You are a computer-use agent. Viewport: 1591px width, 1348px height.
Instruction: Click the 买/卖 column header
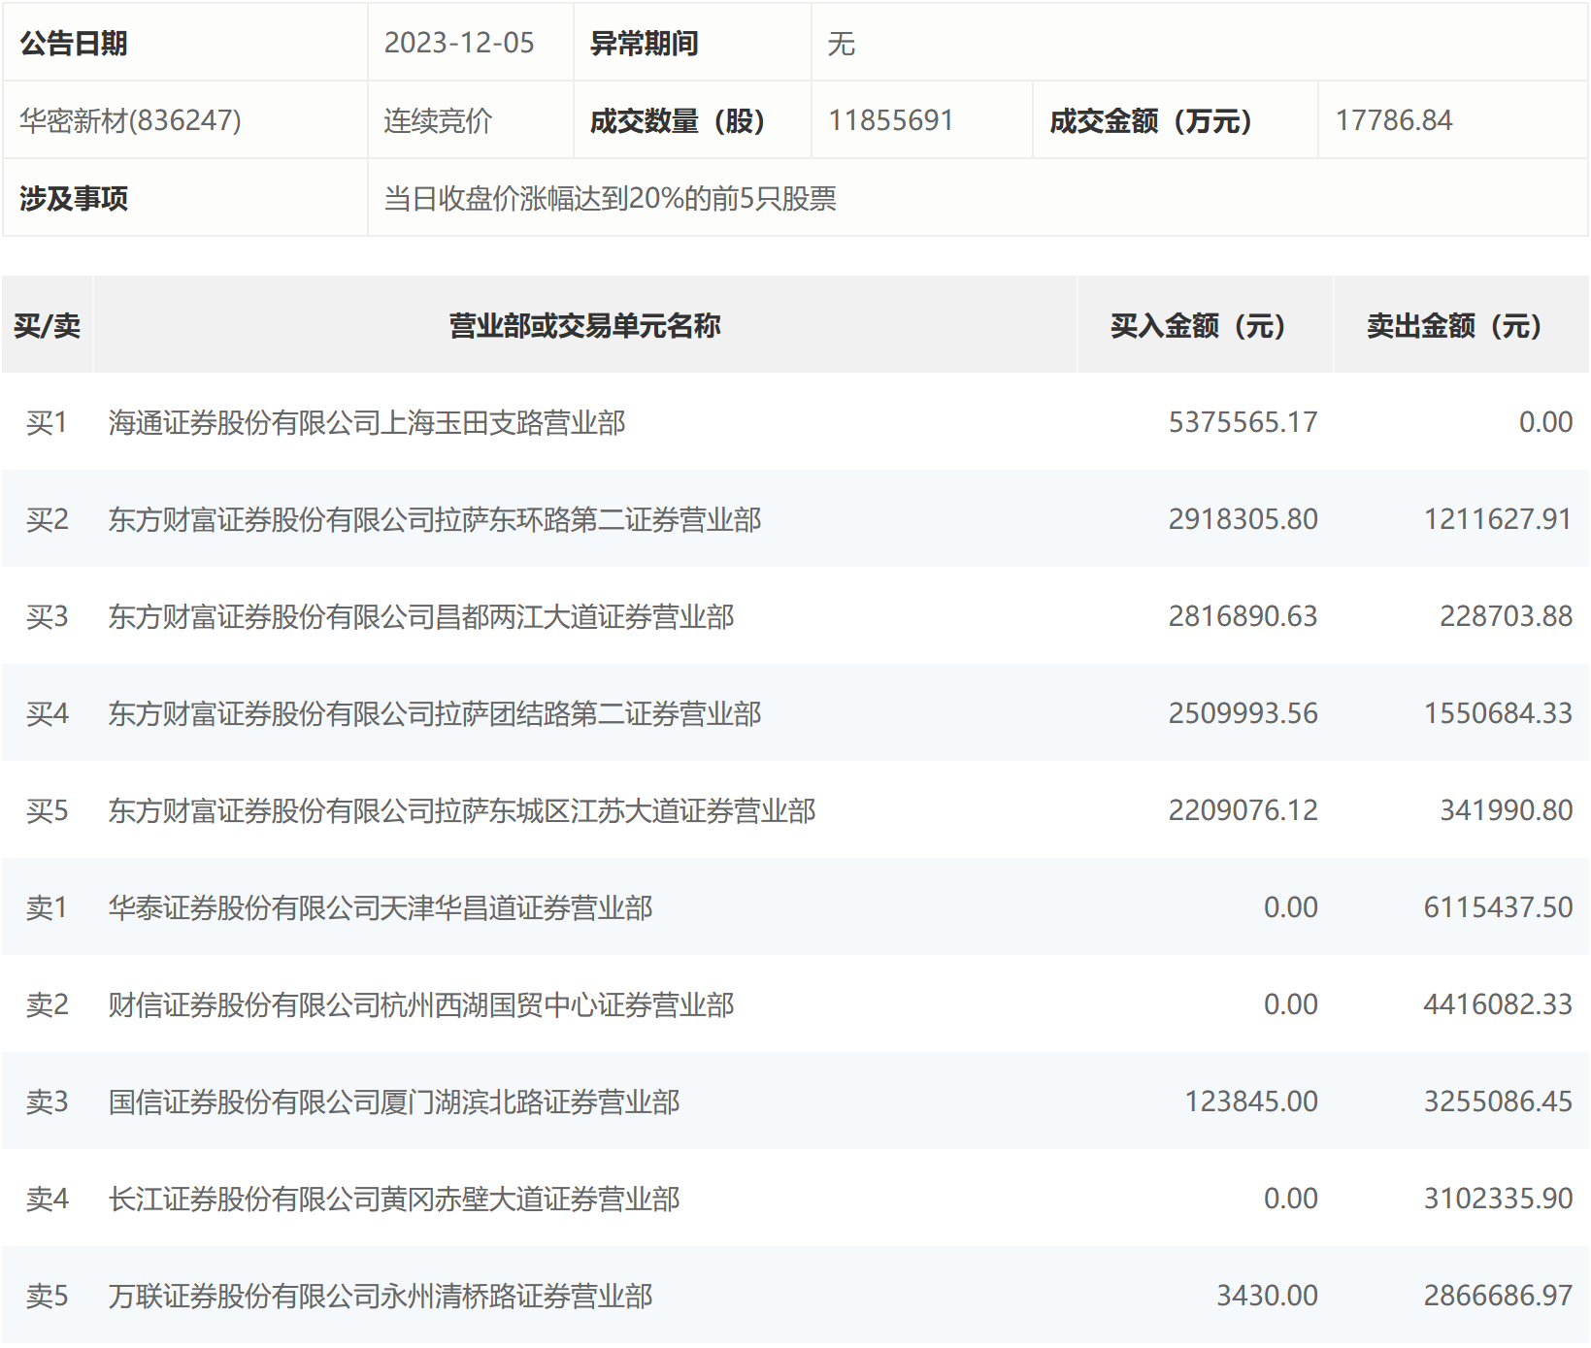47,325
